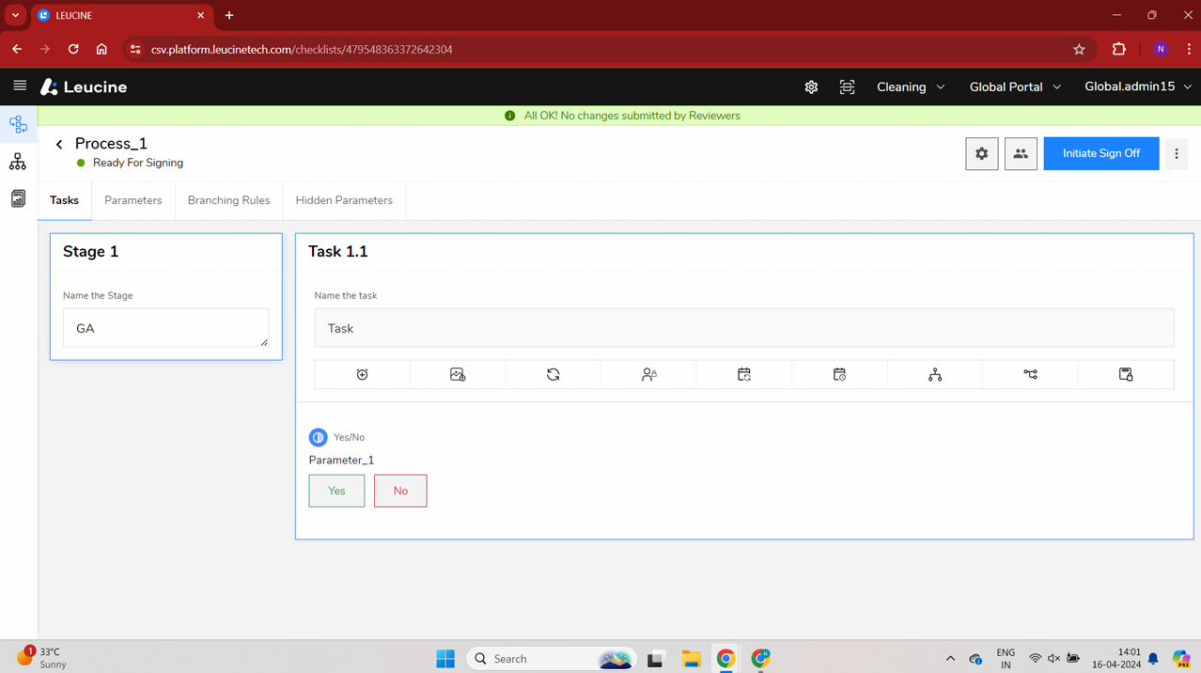Open the Windows Start menu
Screen dimensions: 1201x673
tap(445, 659)
